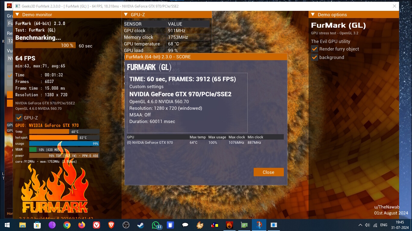
Task: Open Firefox from the taskbar
Action: tap(81, 225)
